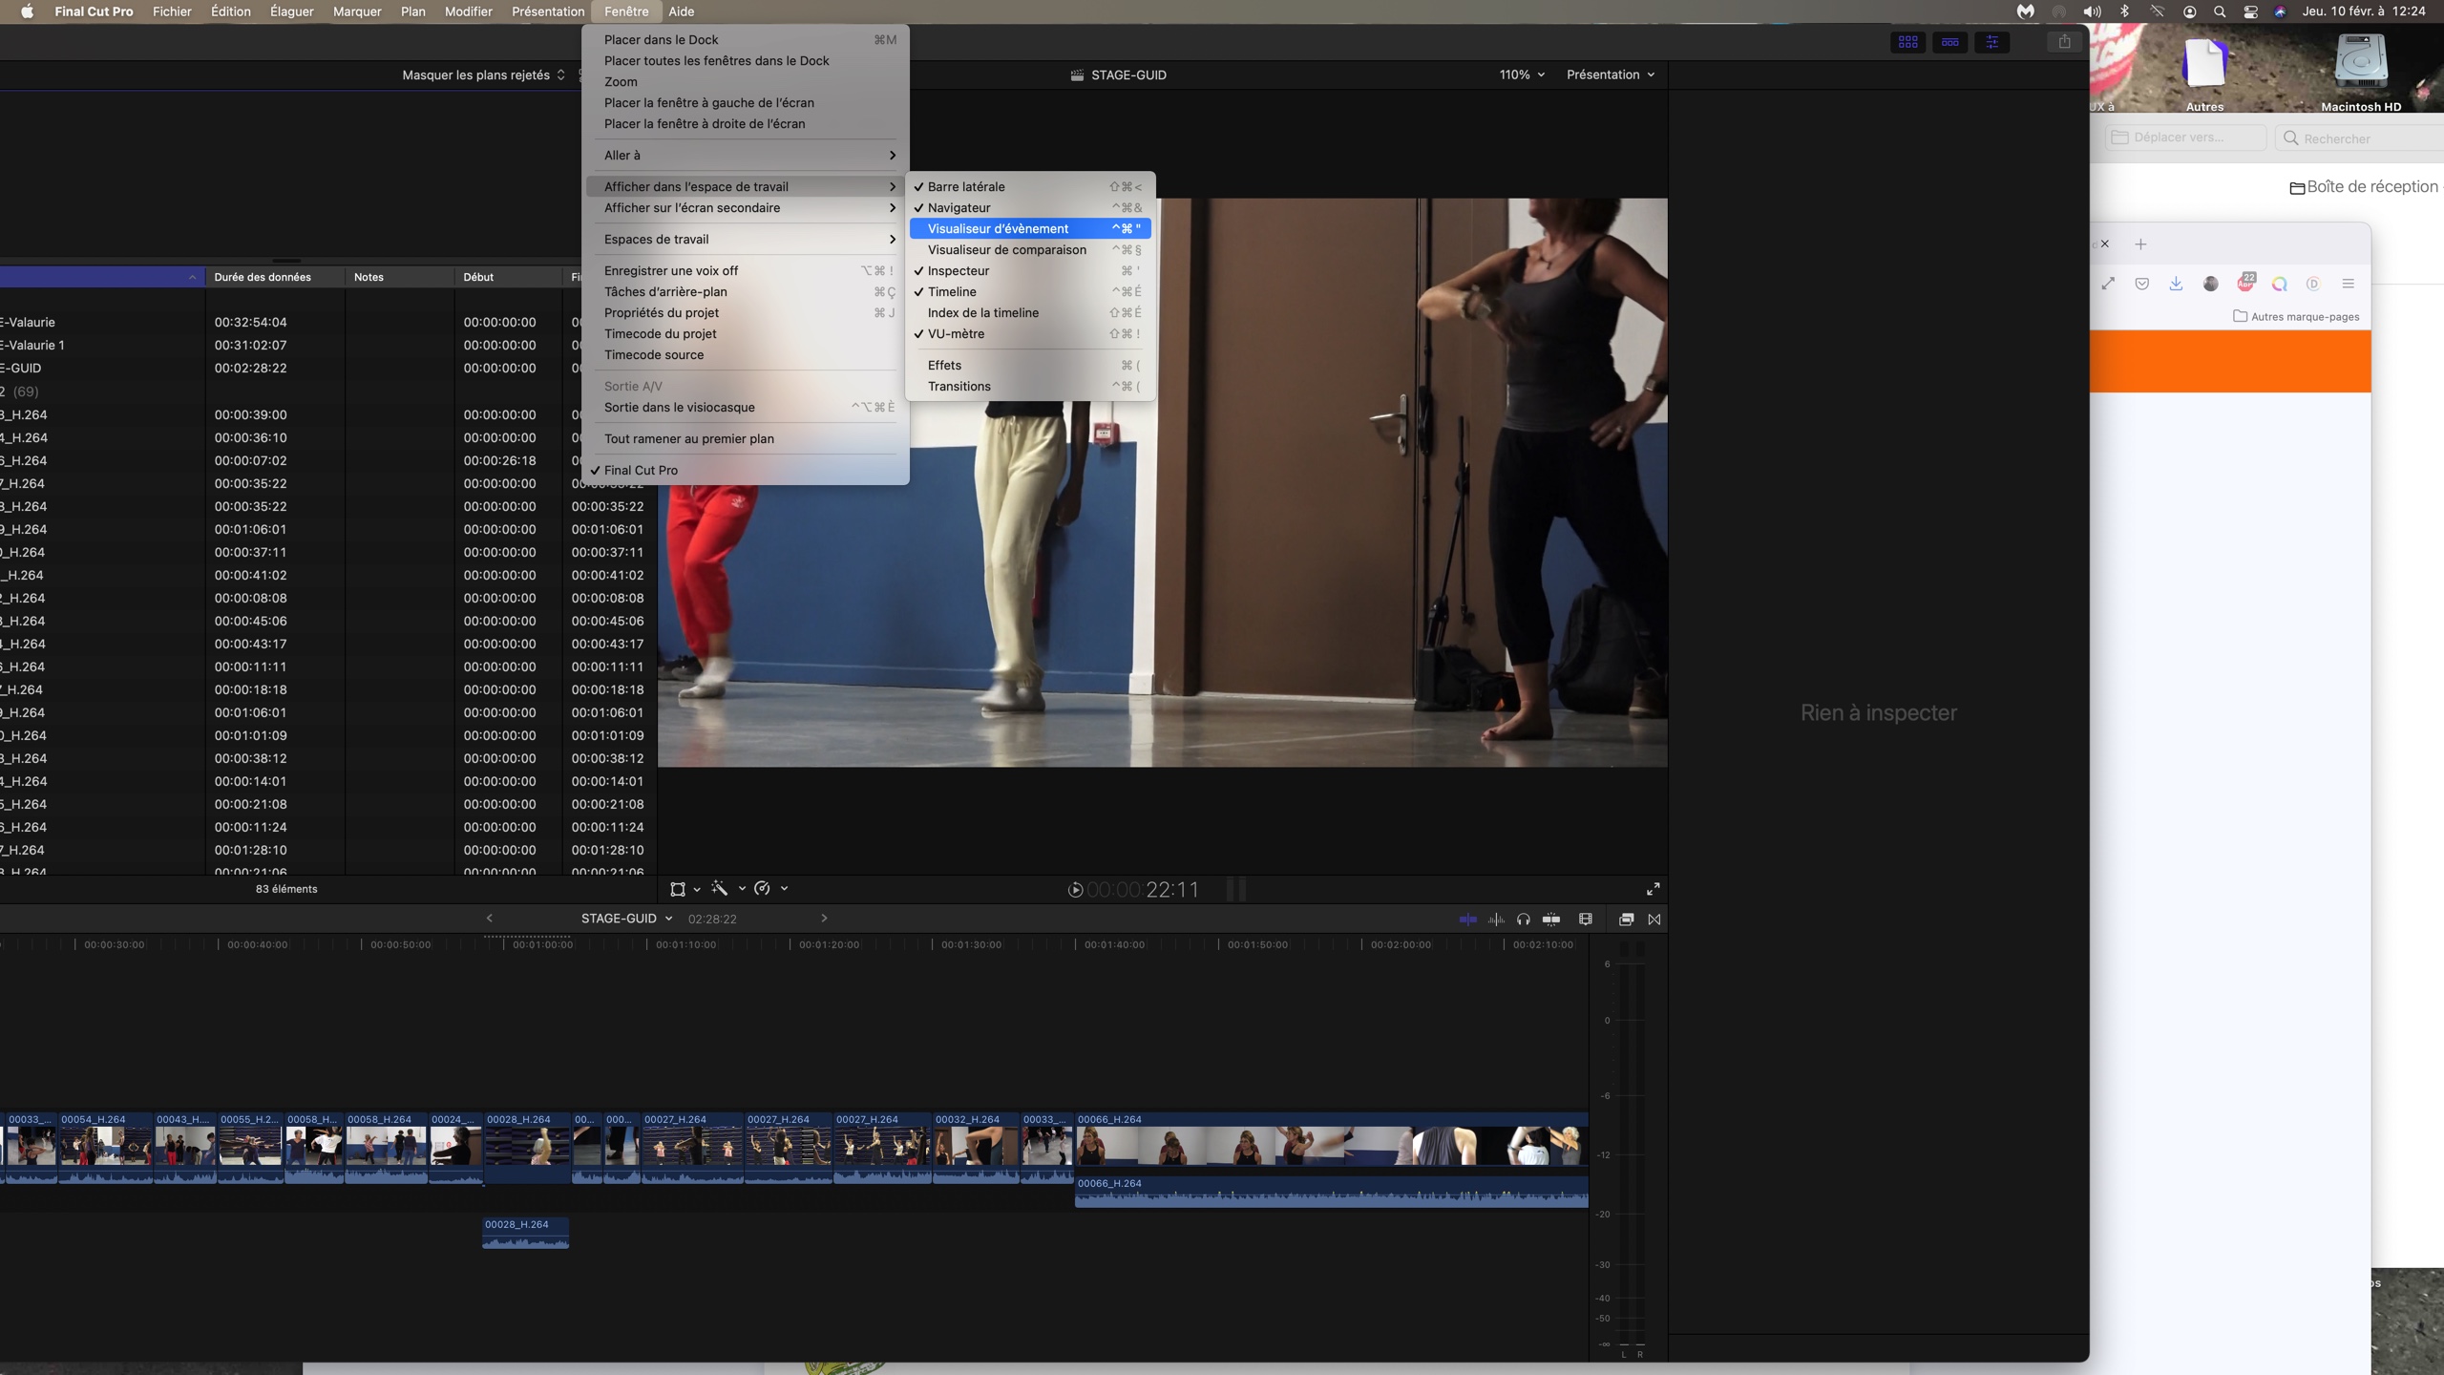Toggle snapping icon in timeline toolbar

pos(1551,920)
